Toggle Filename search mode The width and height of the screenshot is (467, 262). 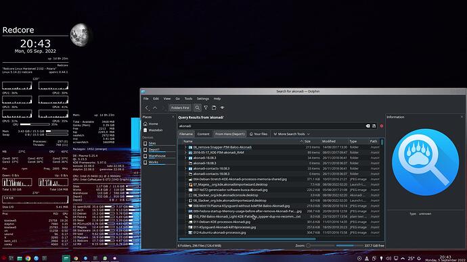point(186,134)
